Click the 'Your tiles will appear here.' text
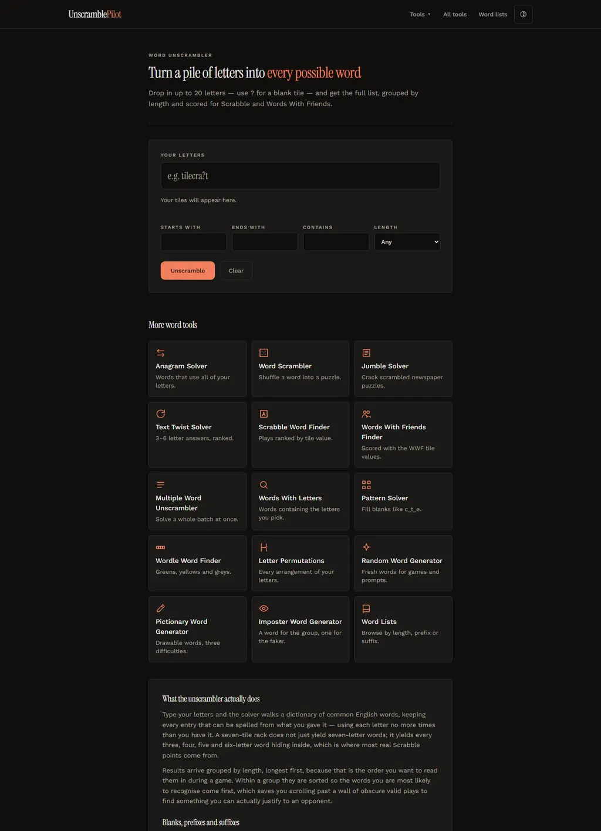 (198, 200)
